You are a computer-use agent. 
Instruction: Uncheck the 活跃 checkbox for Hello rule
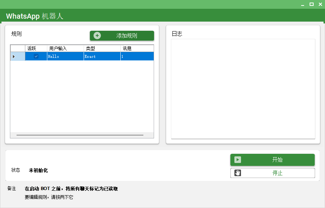click(36, 56)
